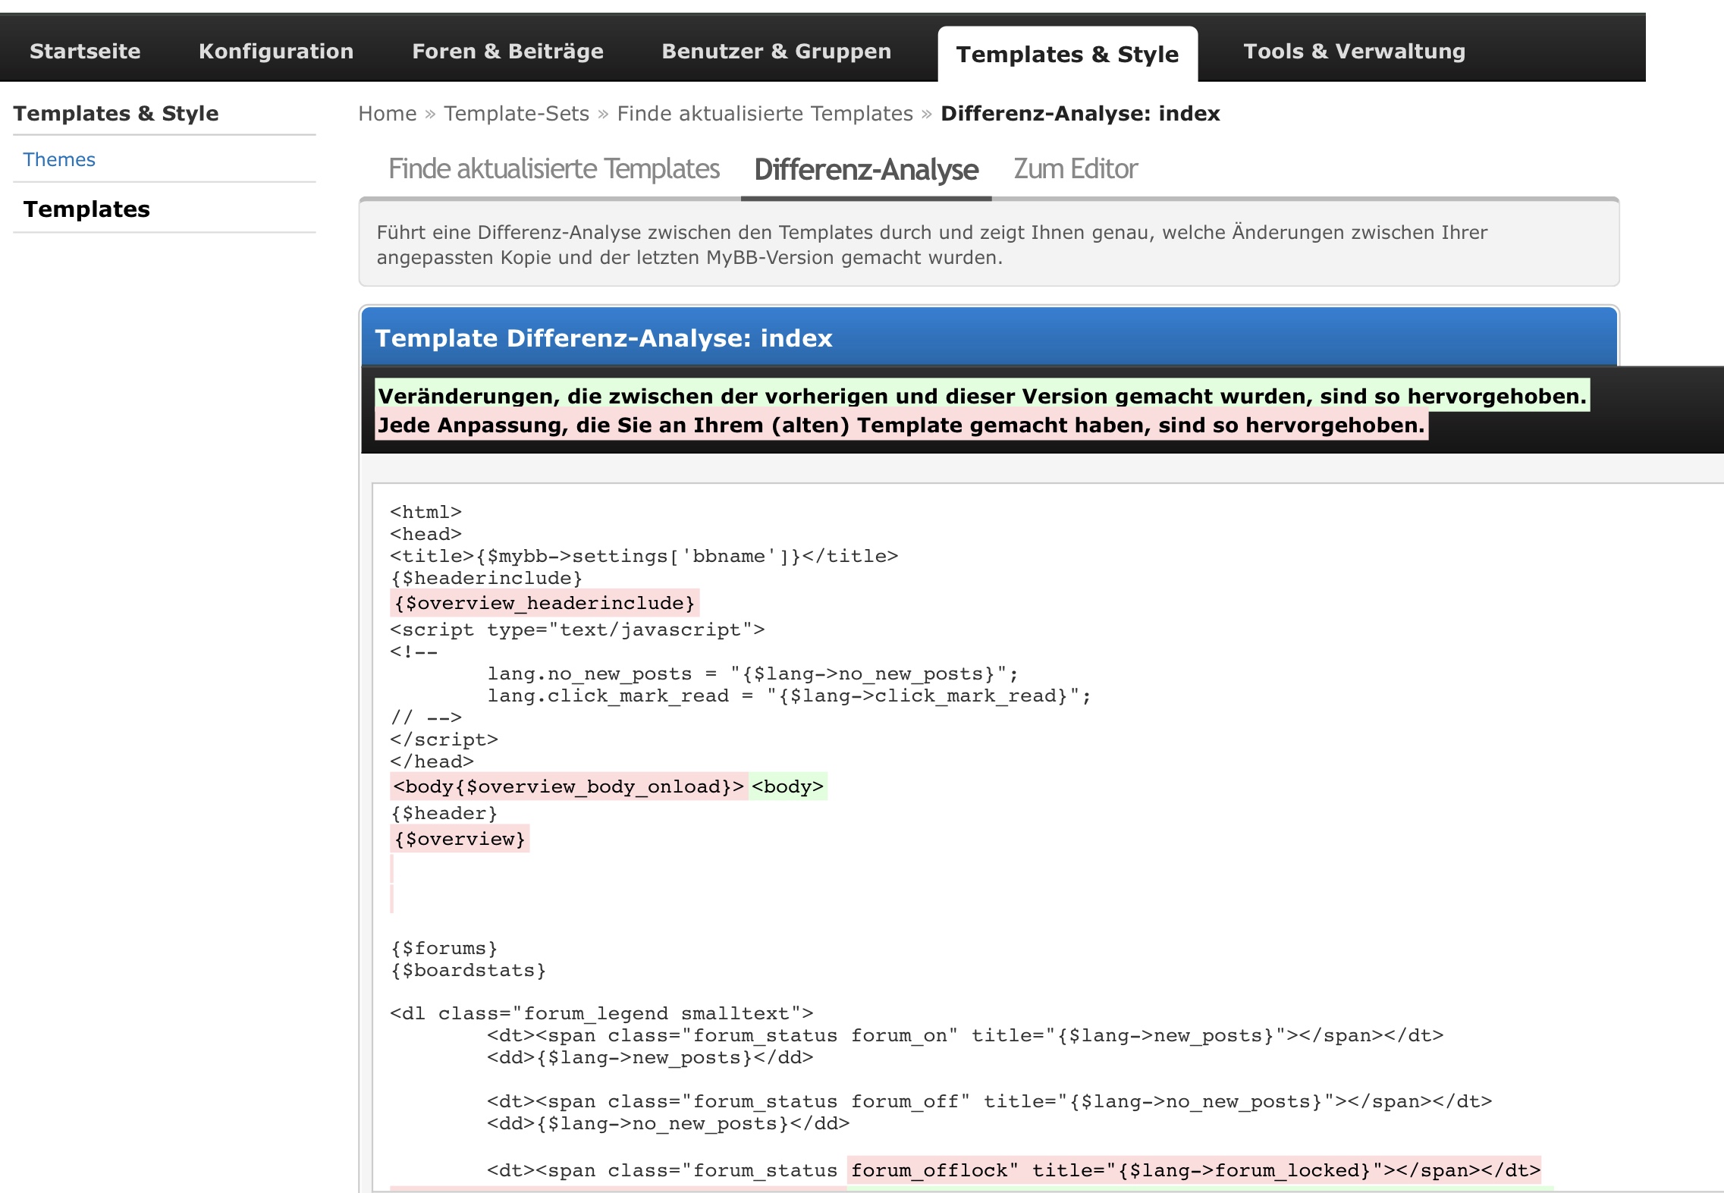Click the green <body> segment
The height and width of the screenshot is (1193, 1724).
pyautogui.click(x=787, y=786)
